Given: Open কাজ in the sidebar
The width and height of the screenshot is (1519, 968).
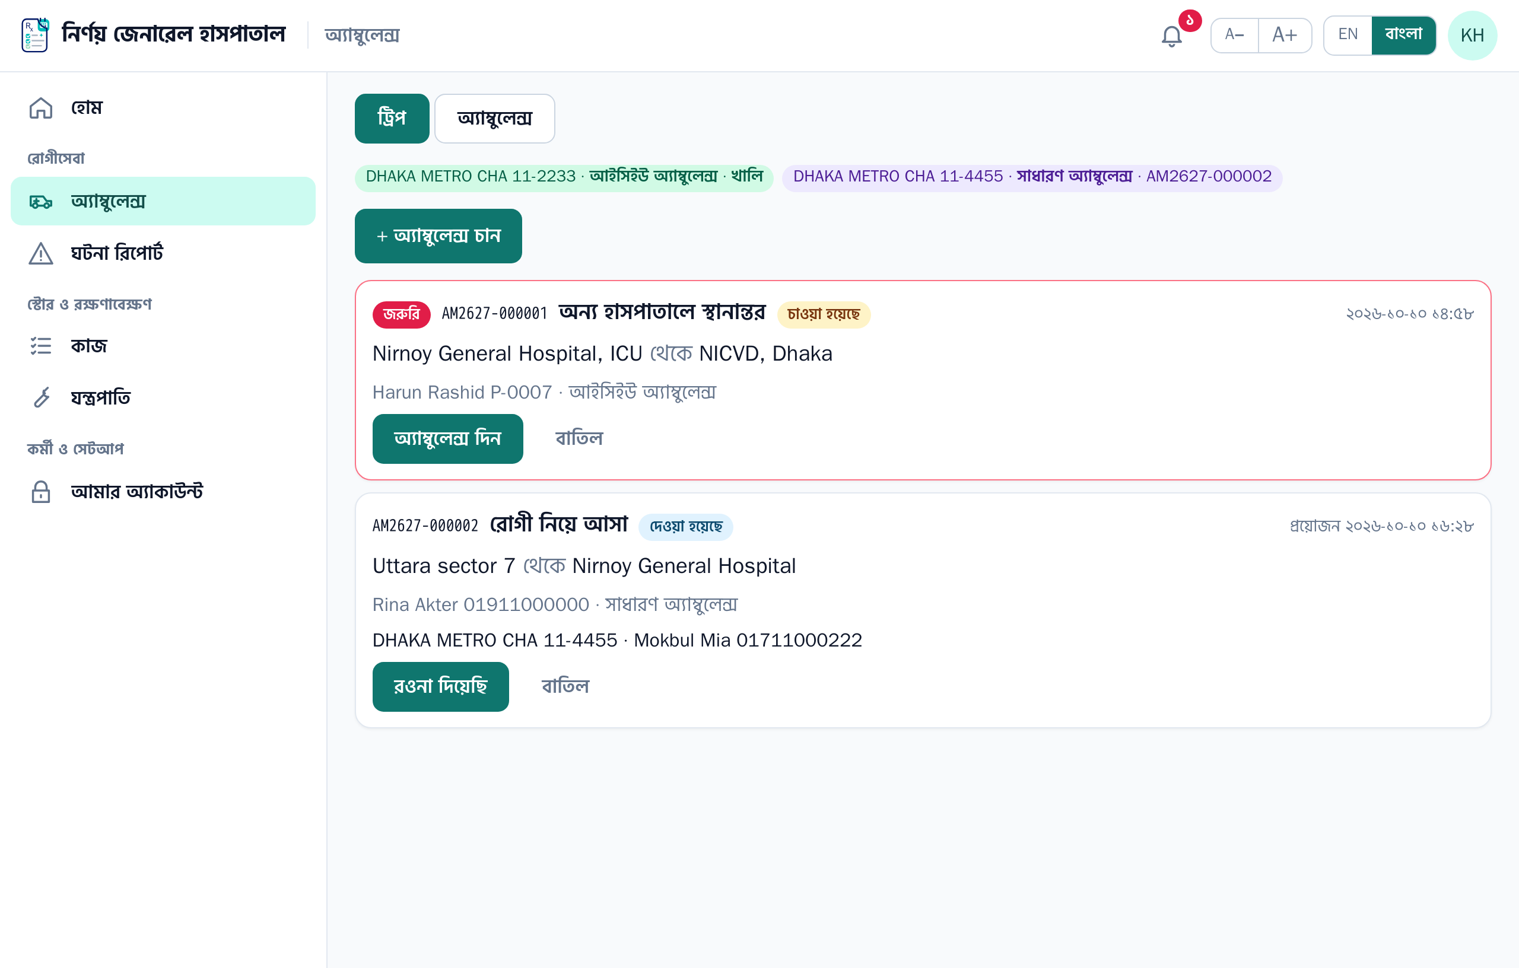Looking at the screenshot, I should tap(163, 346).
